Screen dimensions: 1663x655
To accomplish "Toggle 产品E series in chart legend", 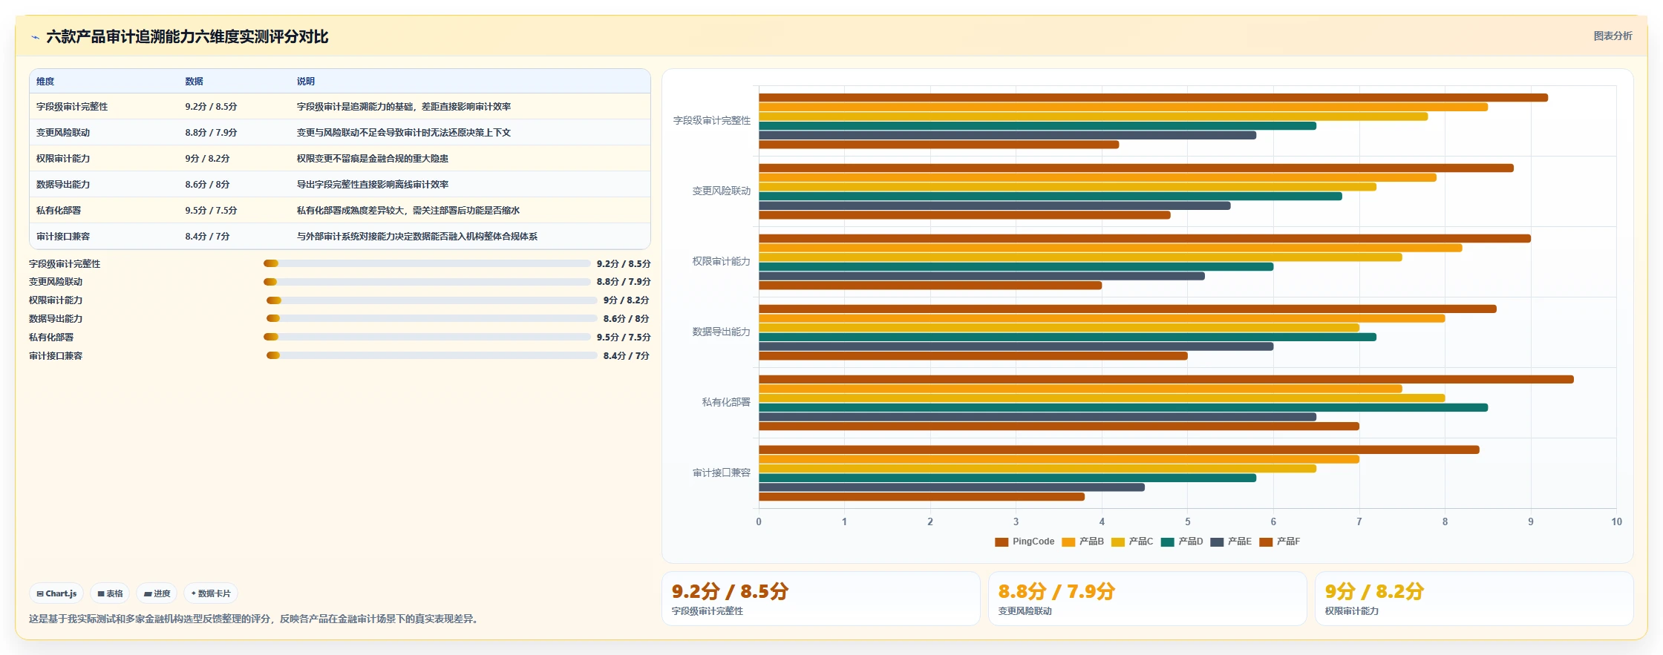I will (1231, 542).
